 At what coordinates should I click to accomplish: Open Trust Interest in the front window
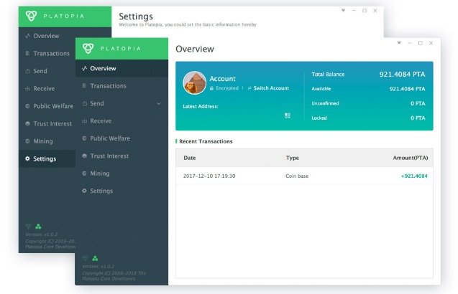pyautogui.click(x=122, y=156)
